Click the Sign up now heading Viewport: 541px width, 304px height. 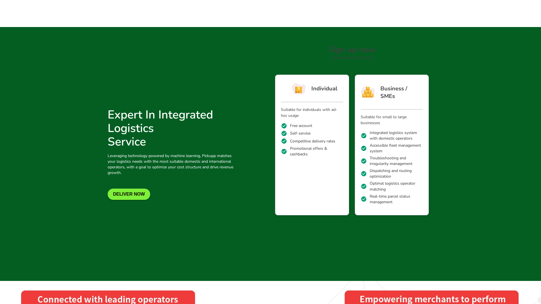[x=352, y=50]
